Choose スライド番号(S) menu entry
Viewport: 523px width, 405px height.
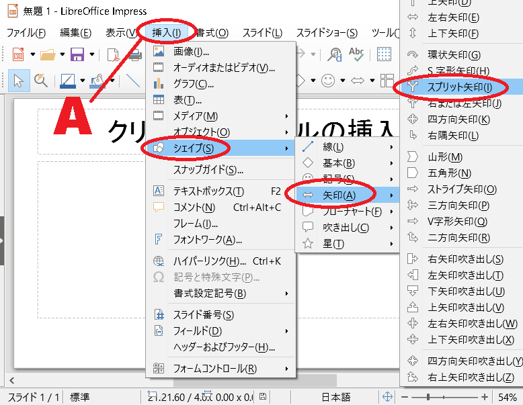tap(220, 315)
